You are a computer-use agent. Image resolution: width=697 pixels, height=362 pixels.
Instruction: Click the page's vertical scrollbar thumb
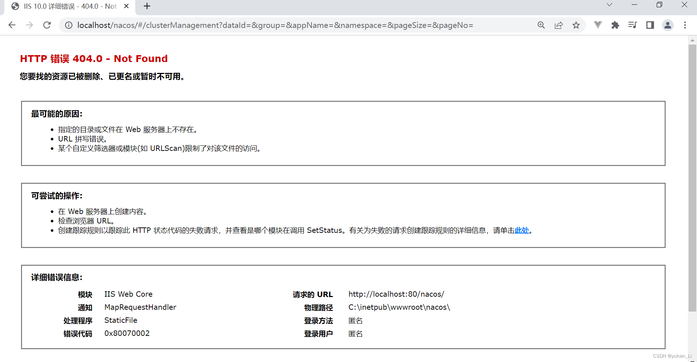pyautogui.click(x=692, y=178)
